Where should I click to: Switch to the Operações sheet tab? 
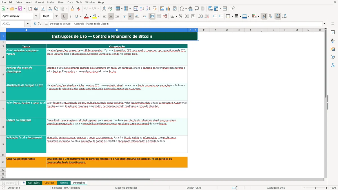click(x=34, y=183)
